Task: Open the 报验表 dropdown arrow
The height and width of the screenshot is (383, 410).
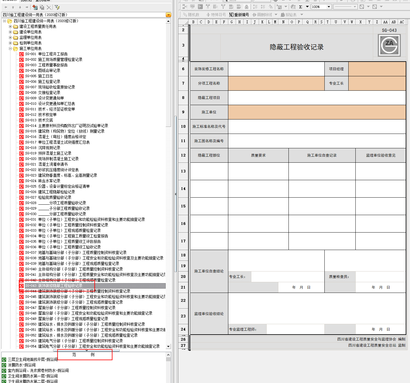Action: point(302,15)
